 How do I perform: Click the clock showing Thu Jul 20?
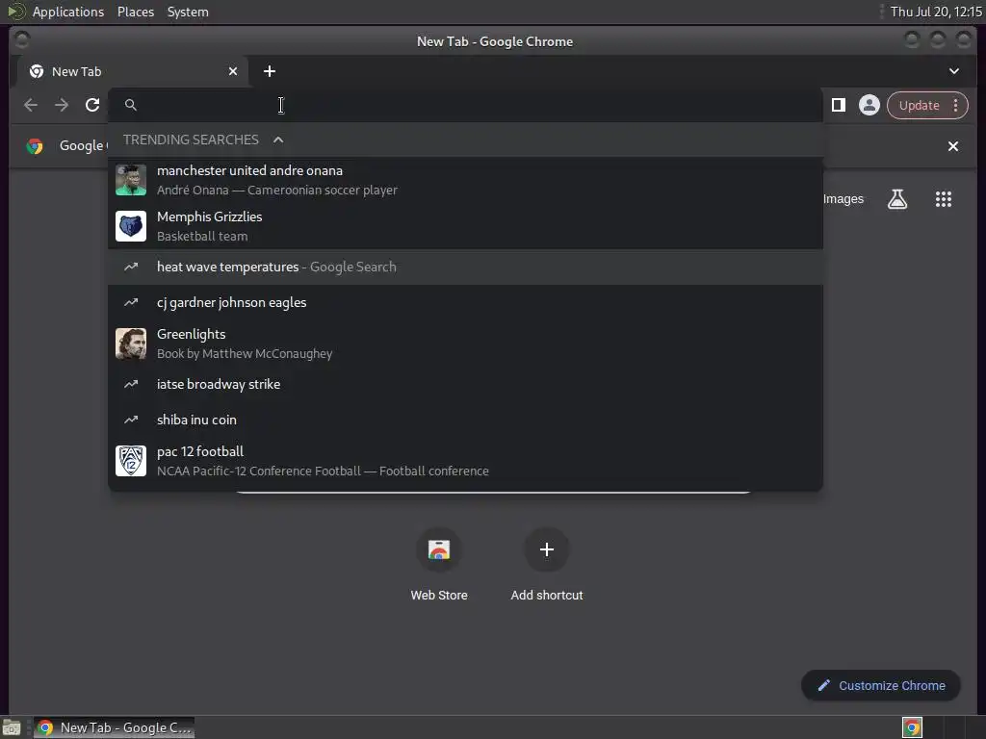point(936,12)
